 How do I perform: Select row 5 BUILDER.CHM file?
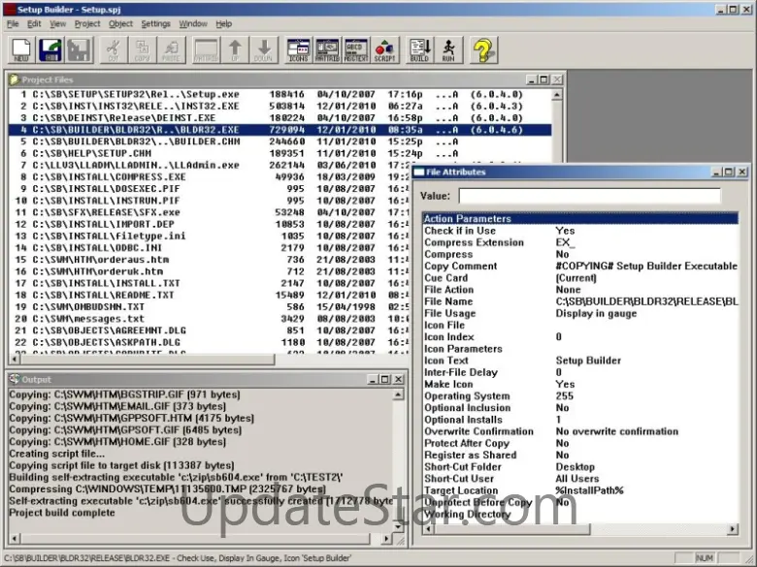[x=280, y=142]
